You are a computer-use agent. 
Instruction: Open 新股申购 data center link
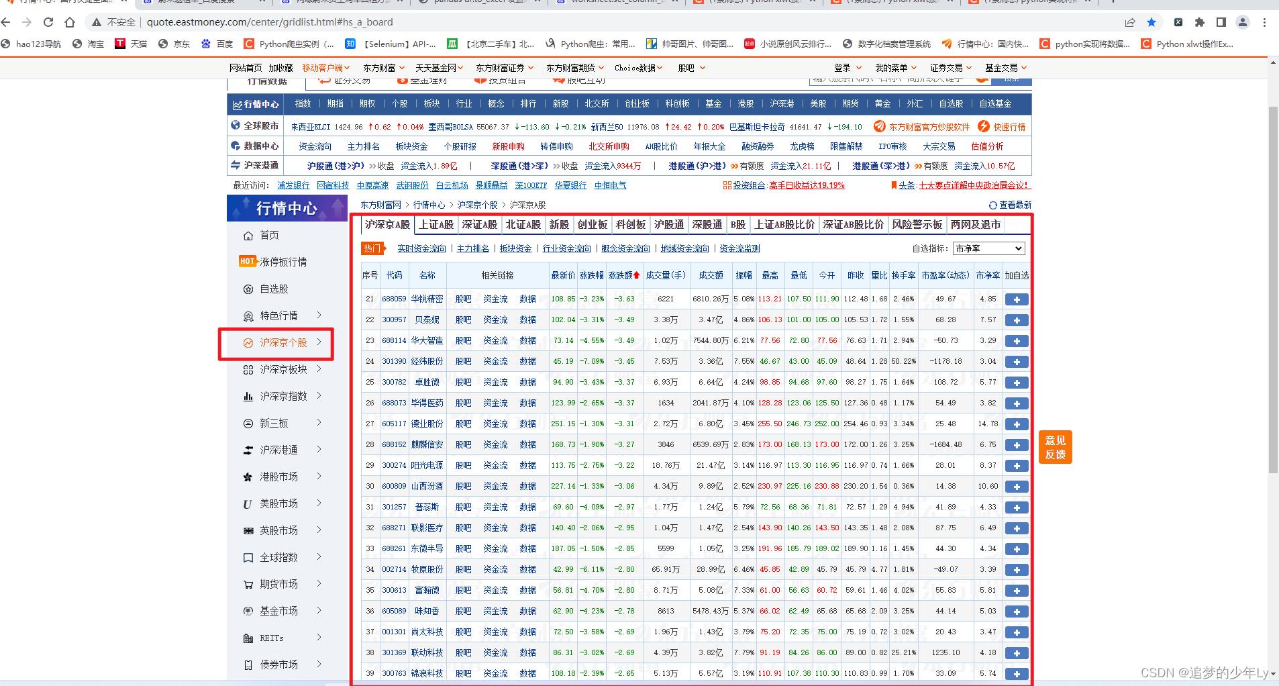[509, 146]
